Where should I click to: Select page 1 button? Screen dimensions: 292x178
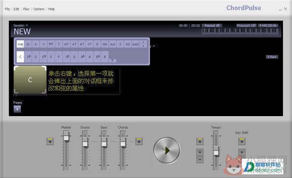point(17,109)
